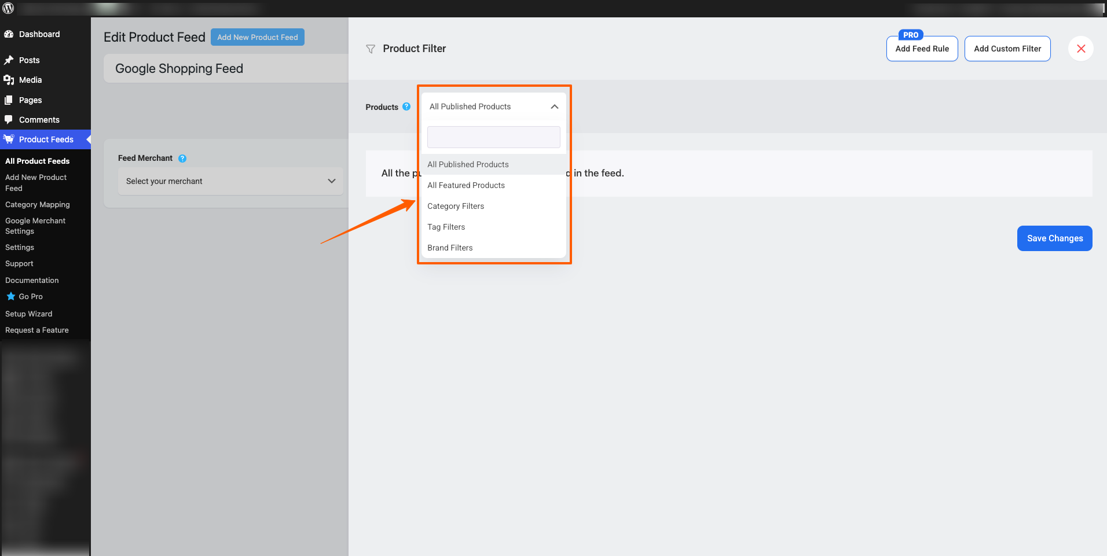
Task: Click the Product Filter funnel icon
Action: click(x=371, y=49)
